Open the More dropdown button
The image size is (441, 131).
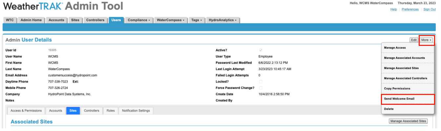(x=426, y=40)
